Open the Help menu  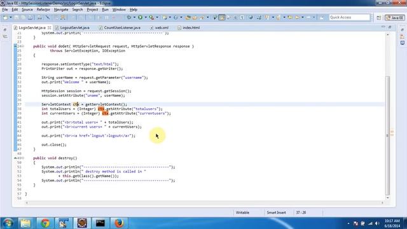[134, 10]
